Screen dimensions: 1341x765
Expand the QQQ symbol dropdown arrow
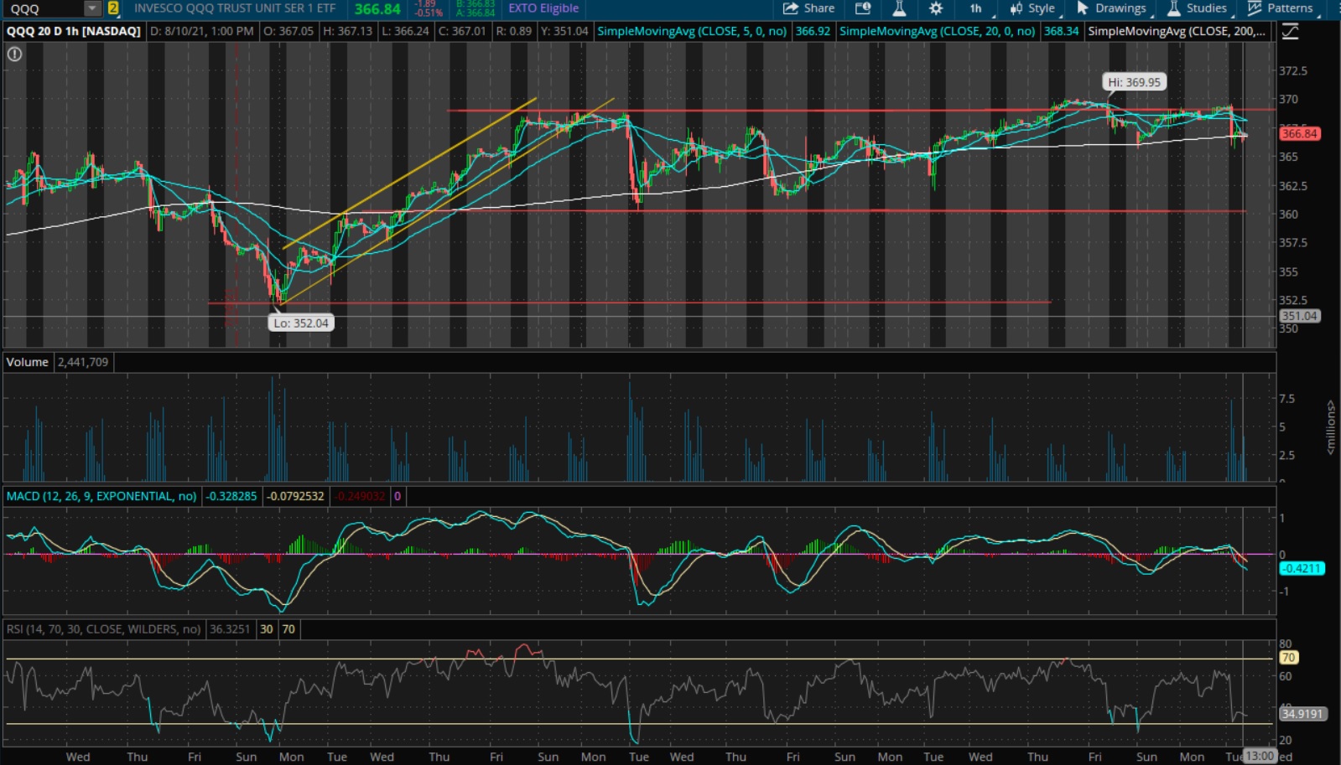tap(92, 8)
